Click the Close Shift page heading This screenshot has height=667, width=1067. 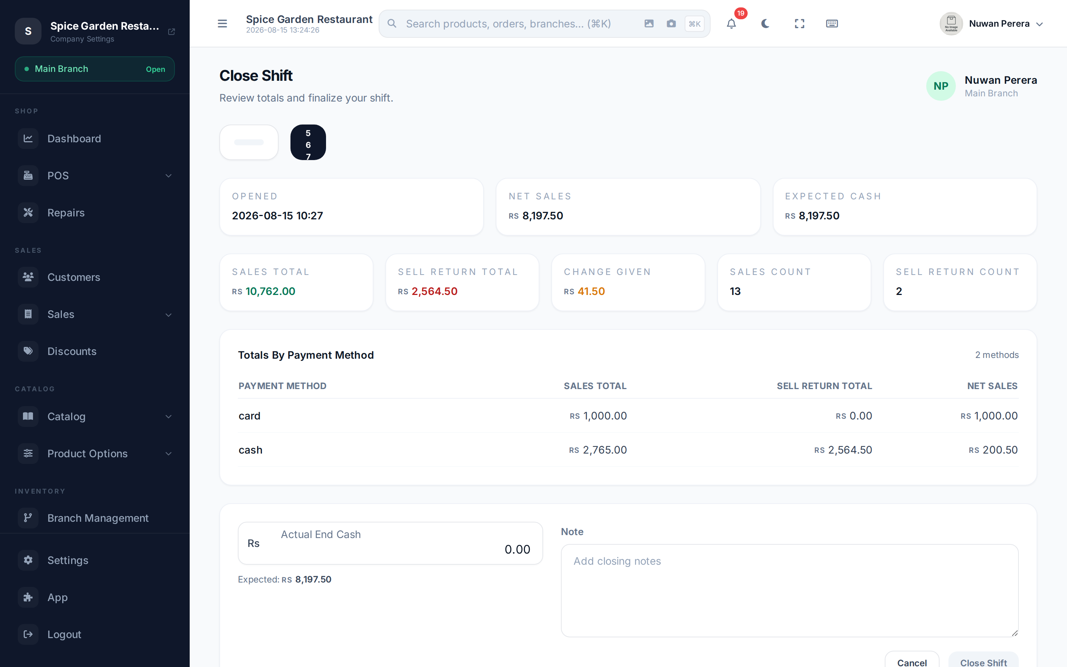pyautogui.click(x=256, y=76)
